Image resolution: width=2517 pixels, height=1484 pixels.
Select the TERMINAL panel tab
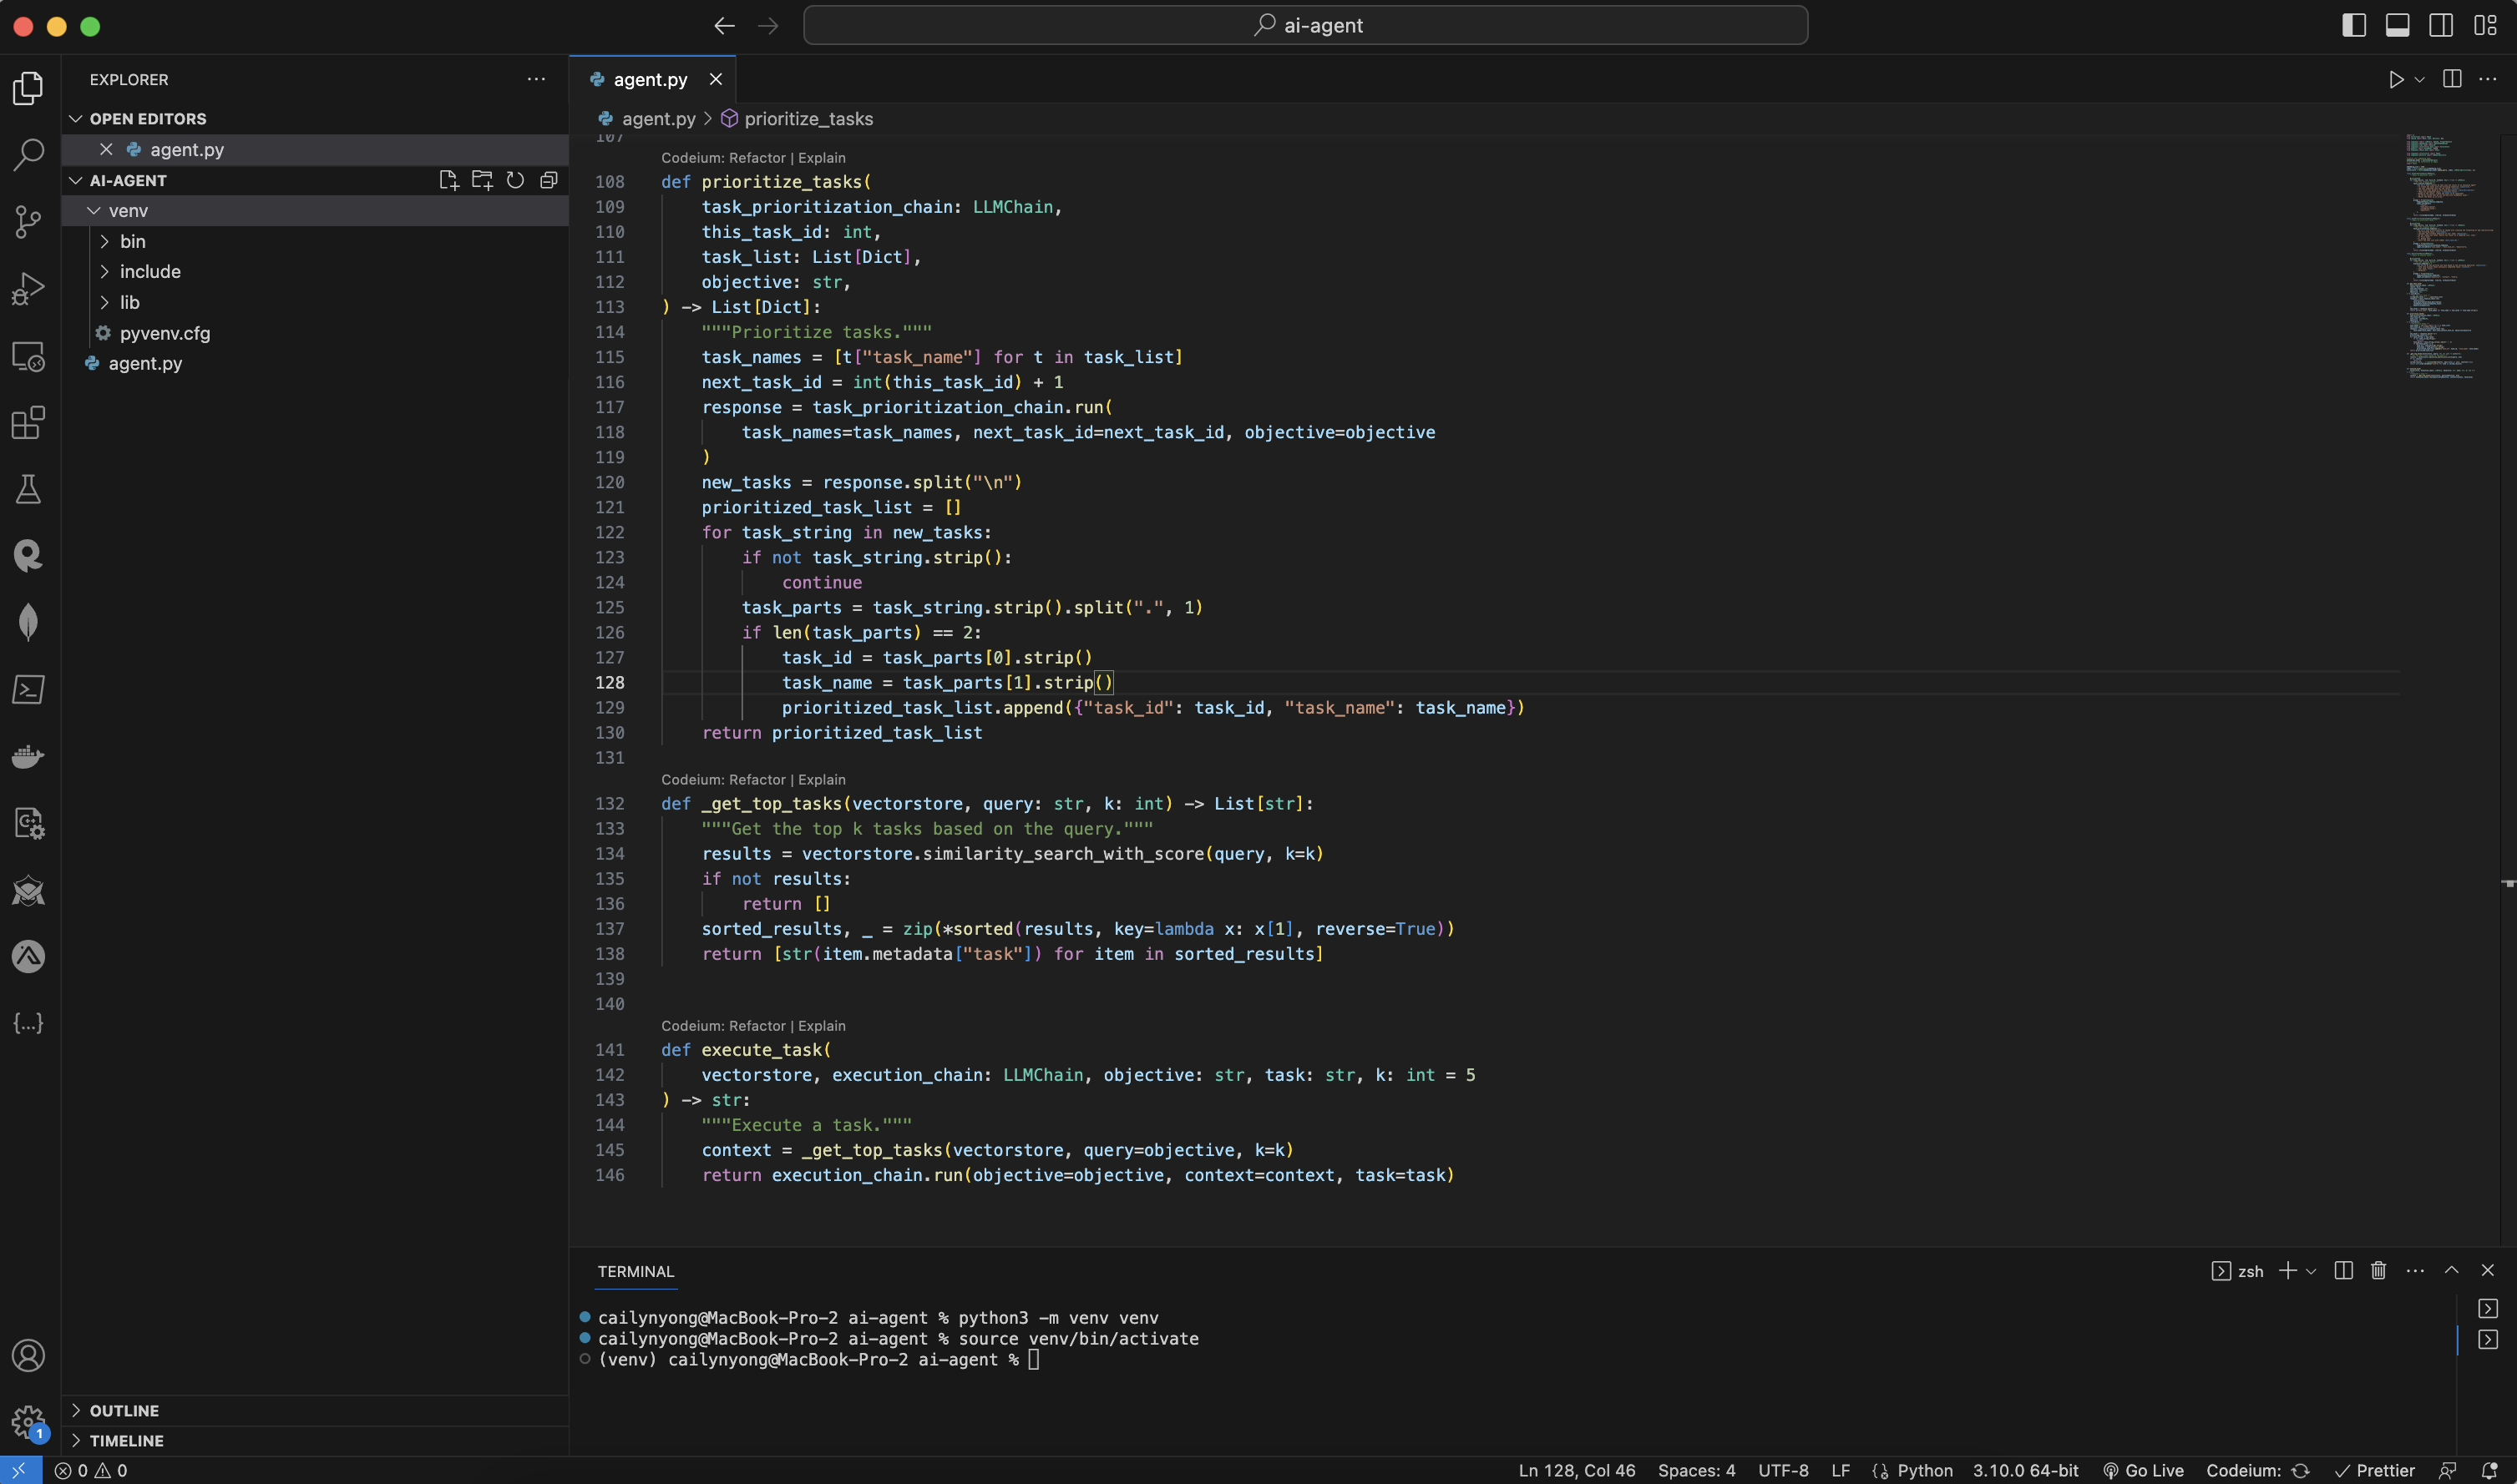coord(636,1271)
